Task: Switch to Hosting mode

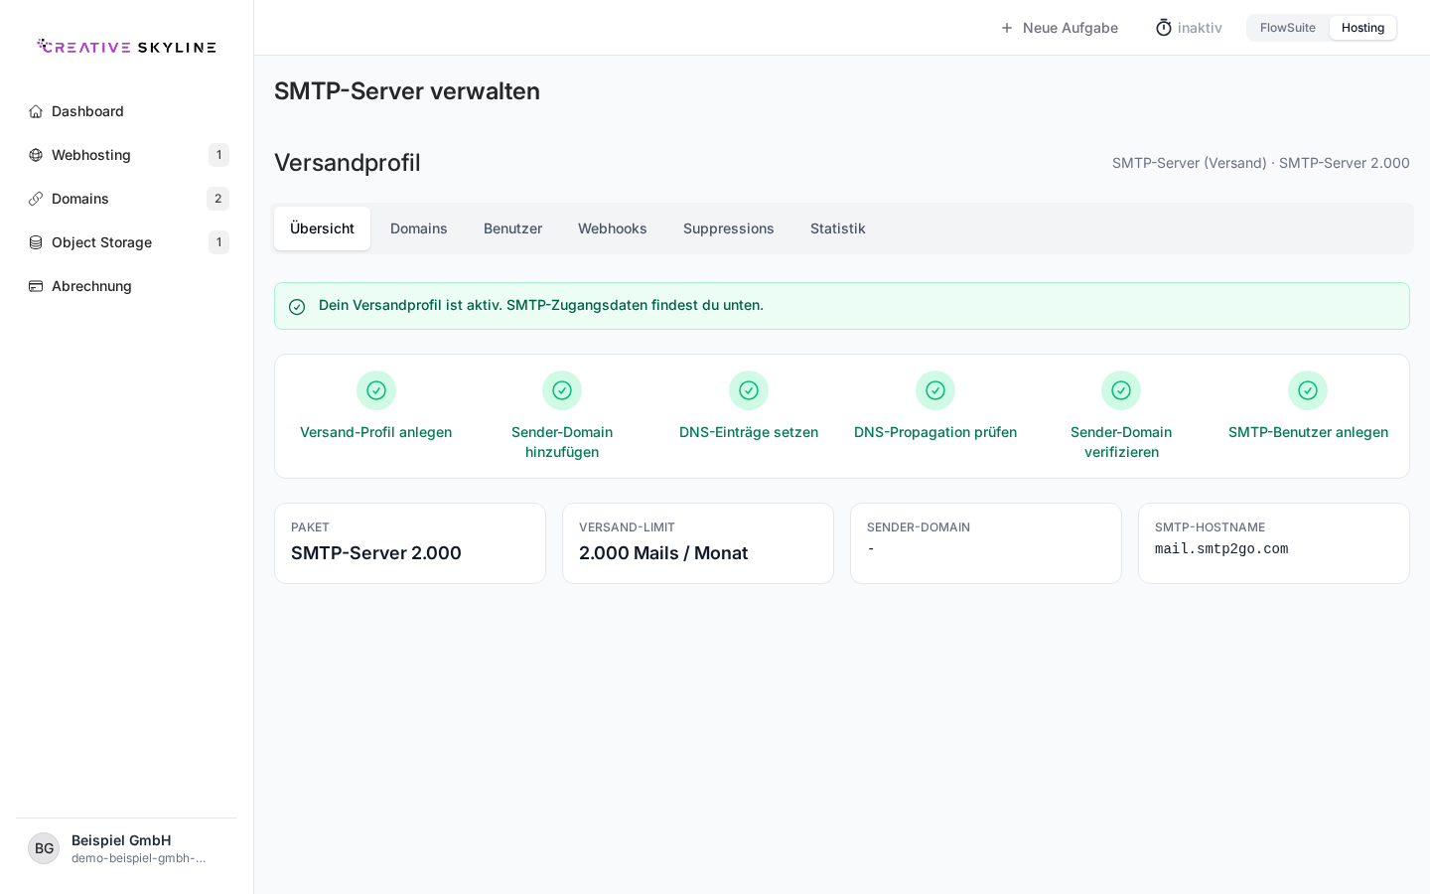Action: [x=1362, y=28]
